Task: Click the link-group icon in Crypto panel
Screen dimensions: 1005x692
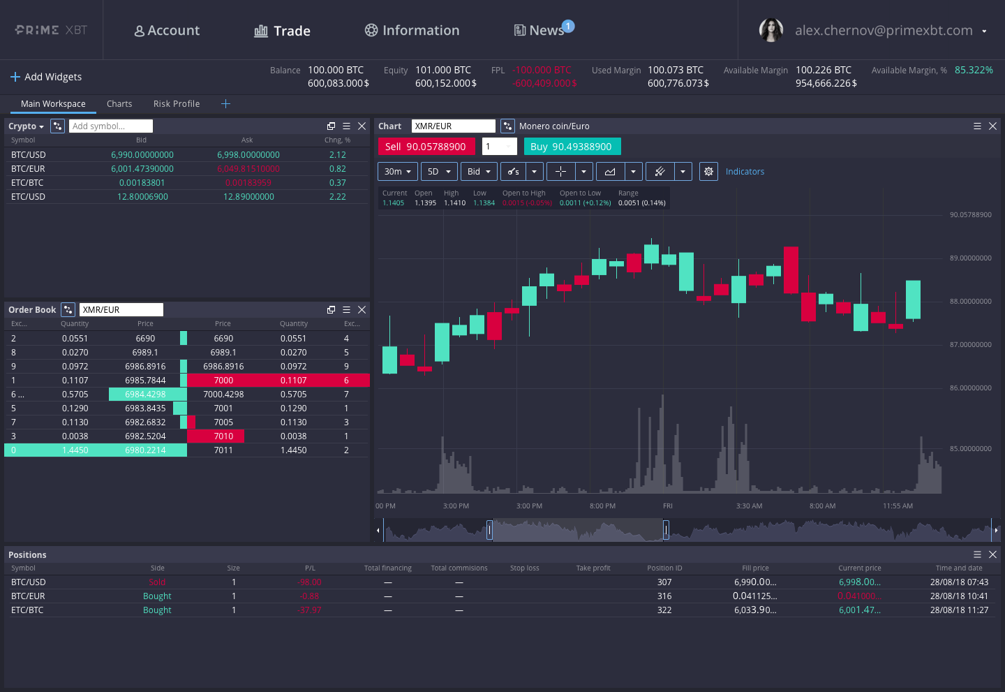Action: click(x=58, y=126)
